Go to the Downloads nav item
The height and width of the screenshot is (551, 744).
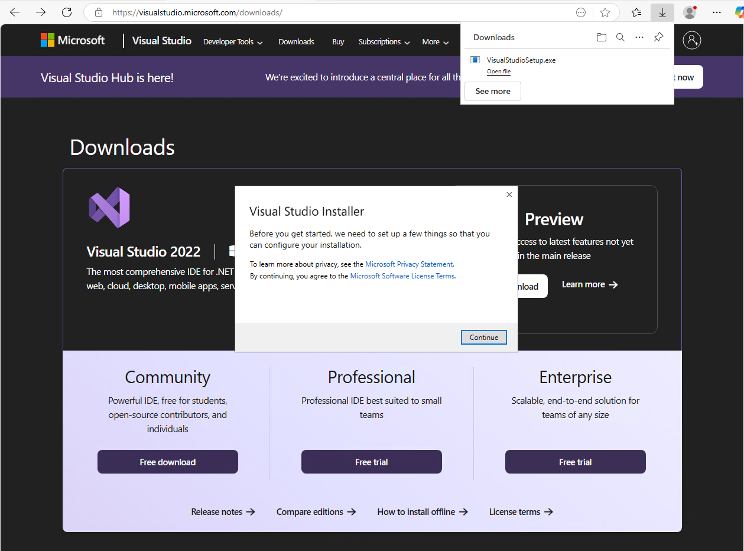[296, 42]
